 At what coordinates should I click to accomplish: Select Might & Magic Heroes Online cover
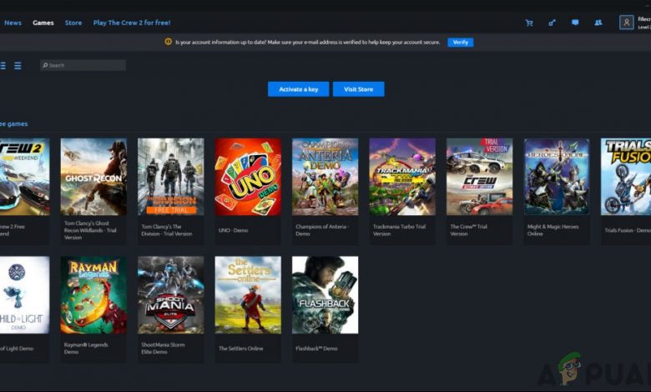click(x=557, y=177)
